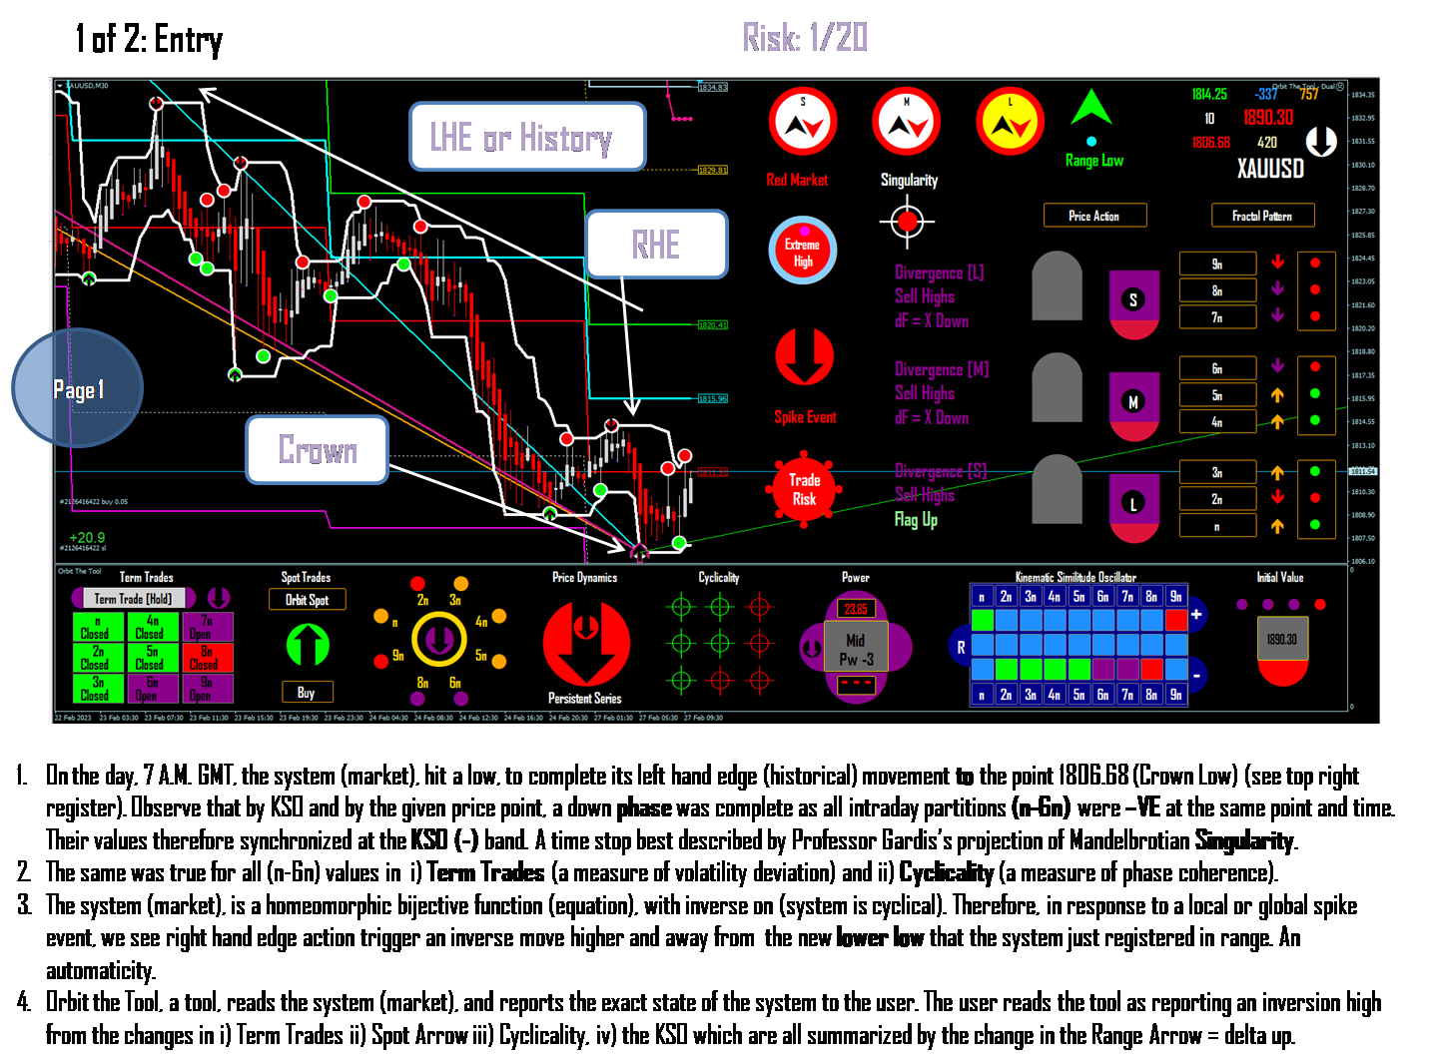Screen dimensions: 1430x1060
Task: Click the gray dome beside Divergence [M]
Action: click(1057, 387)
